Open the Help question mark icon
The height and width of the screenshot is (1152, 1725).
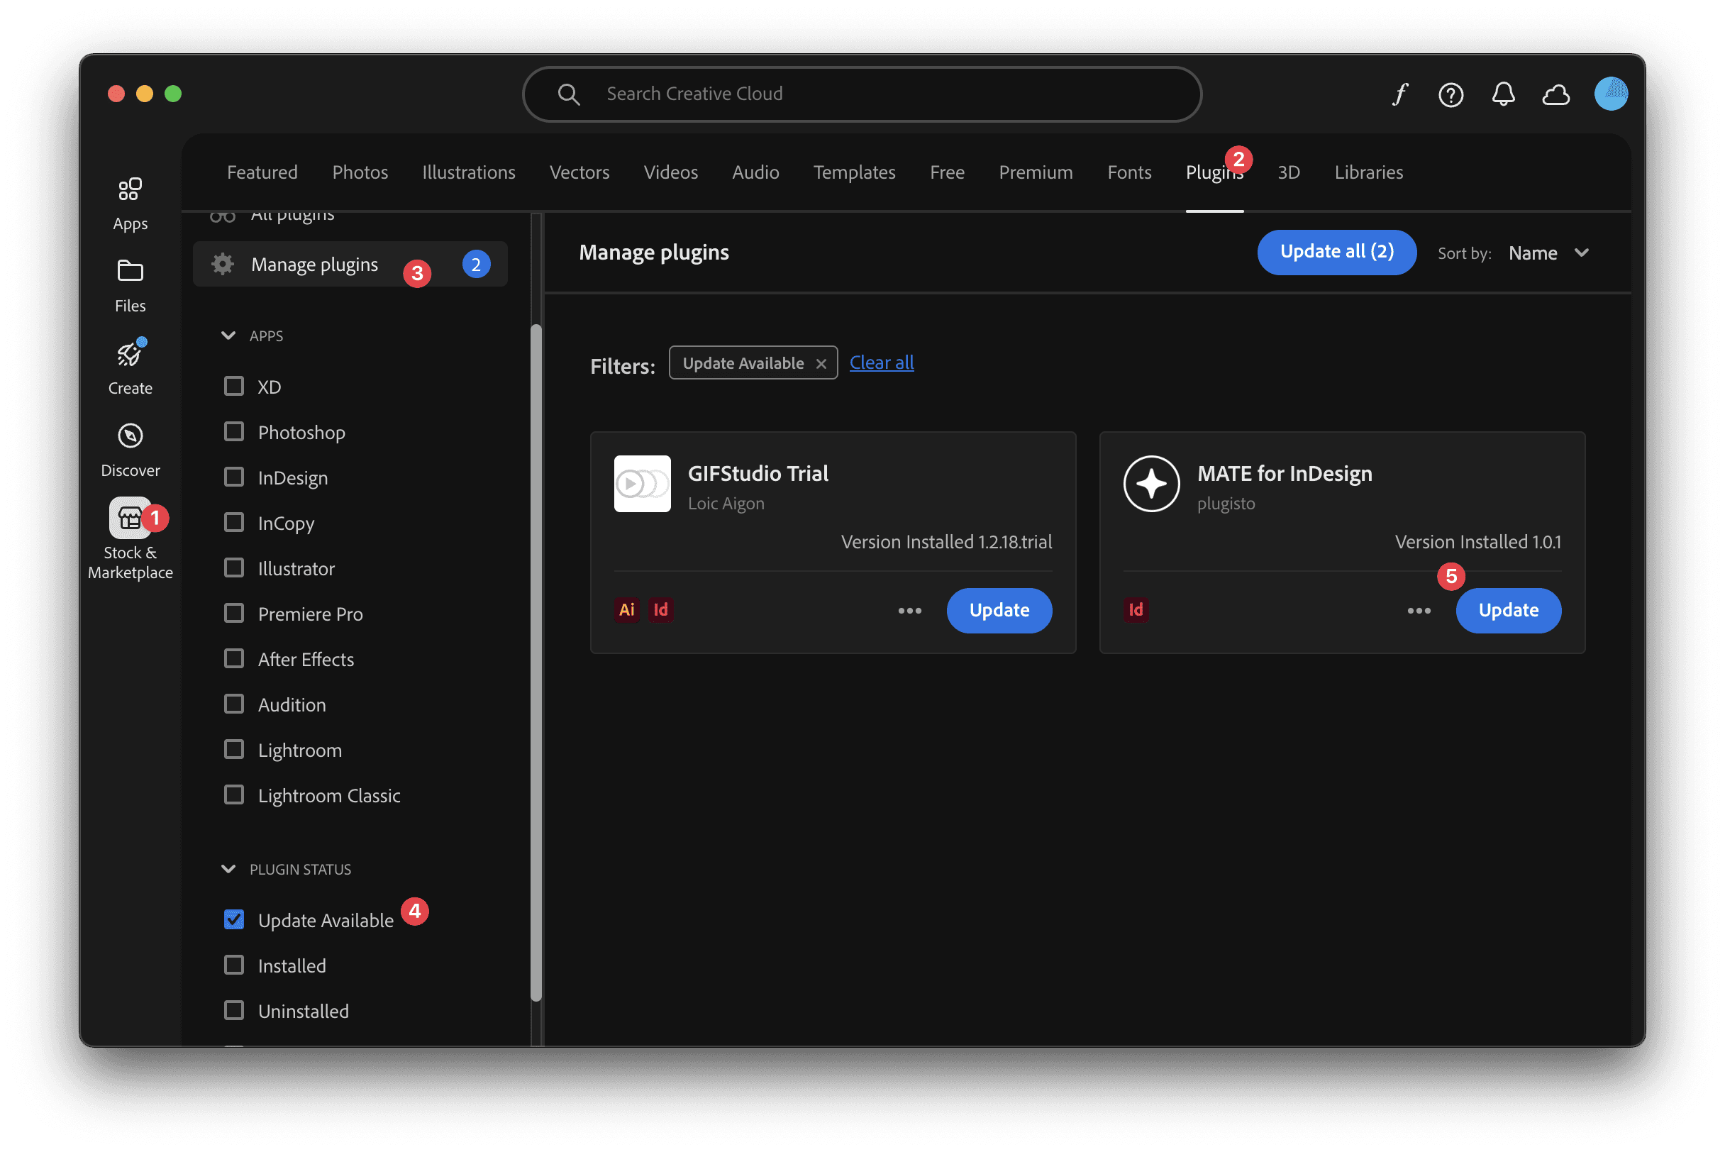1451,94
